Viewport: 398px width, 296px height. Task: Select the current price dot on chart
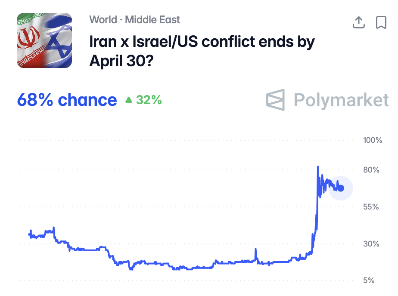pos(341,188)
